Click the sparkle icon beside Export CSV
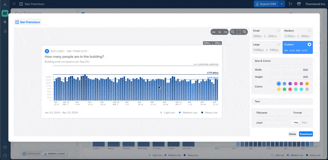 pos(290,4)
